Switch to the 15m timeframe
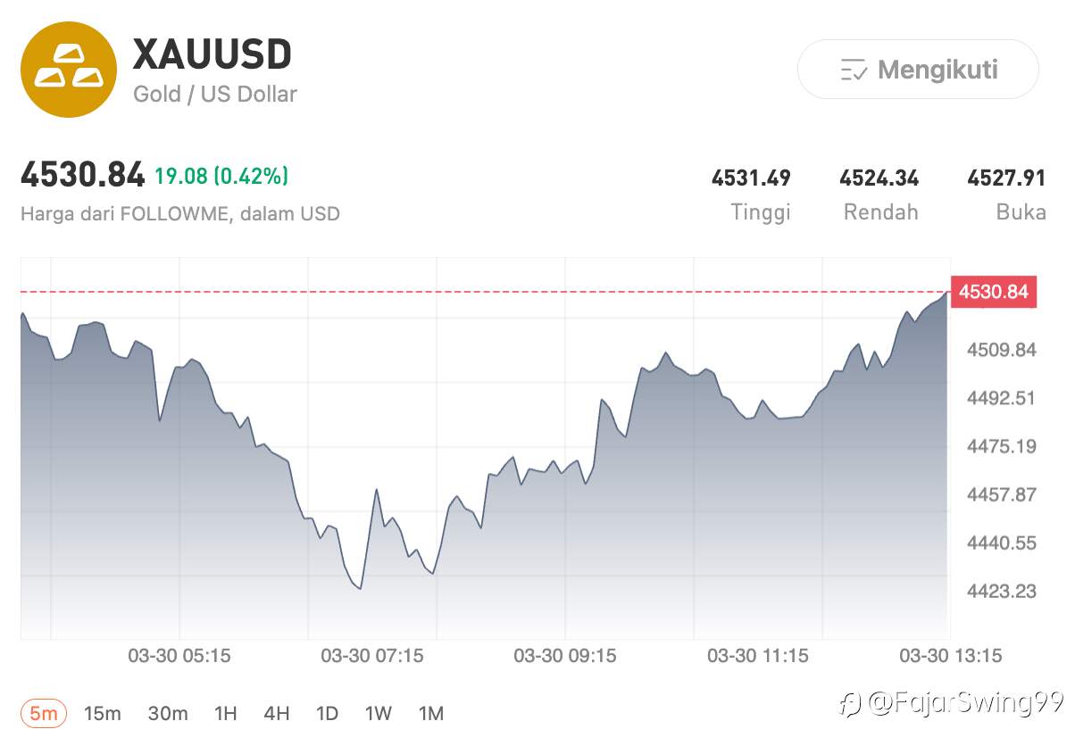The image size is (1075, 746). pos(103,713)
